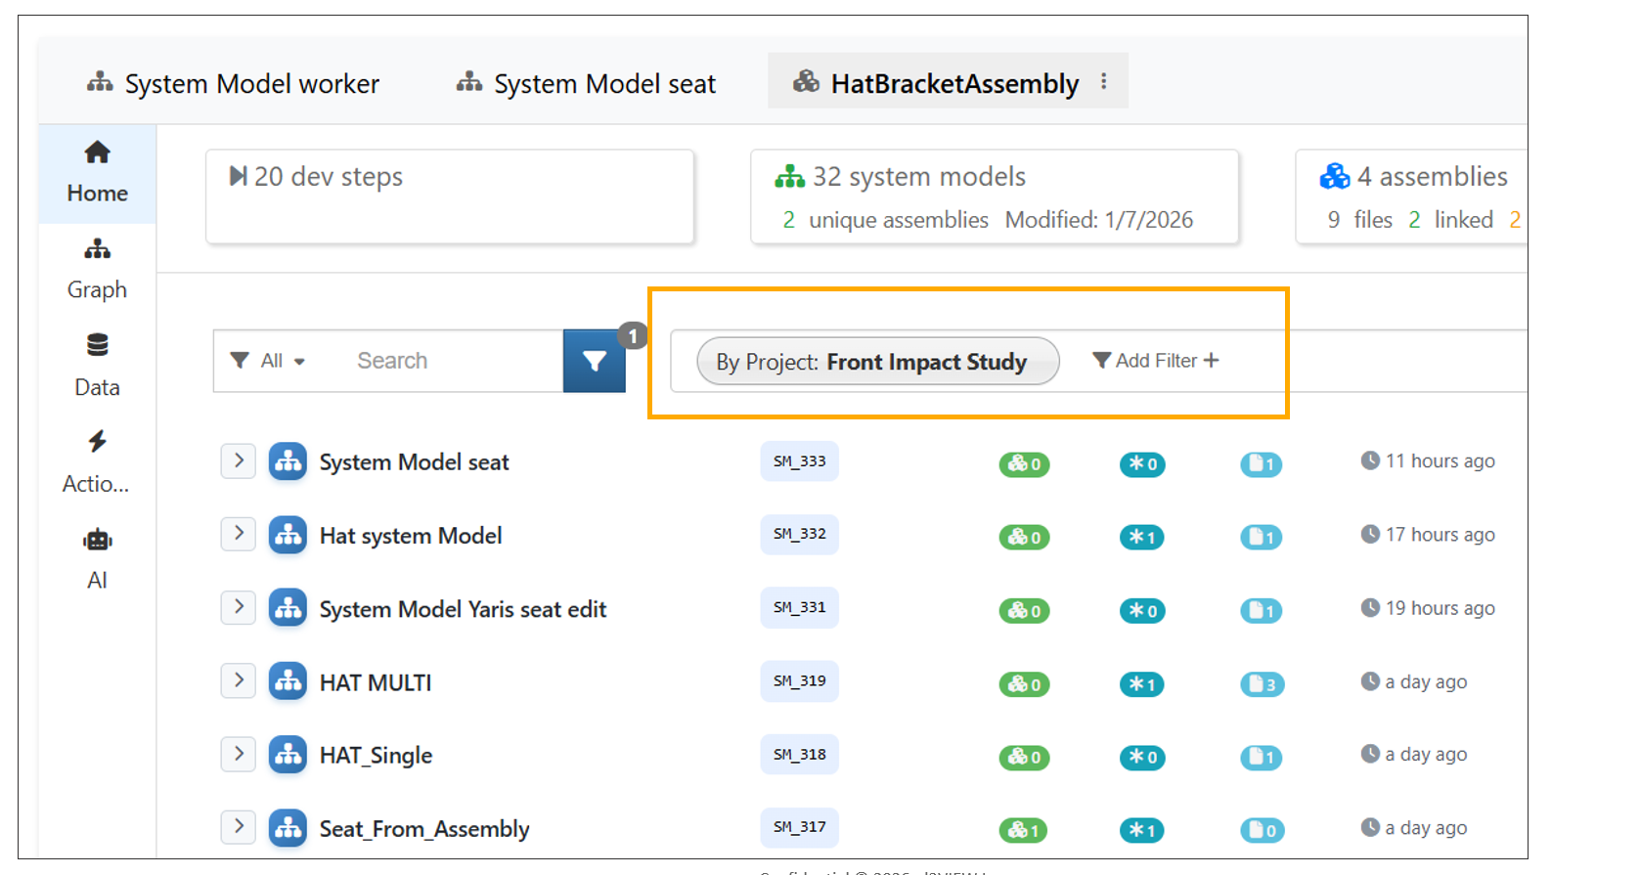
Task: Open HatBracketAssembly tab three-dot menu
Action: (1104, 82)
